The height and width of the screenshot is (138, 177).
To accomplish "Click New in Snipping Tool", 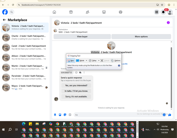I will click(70, 61).
